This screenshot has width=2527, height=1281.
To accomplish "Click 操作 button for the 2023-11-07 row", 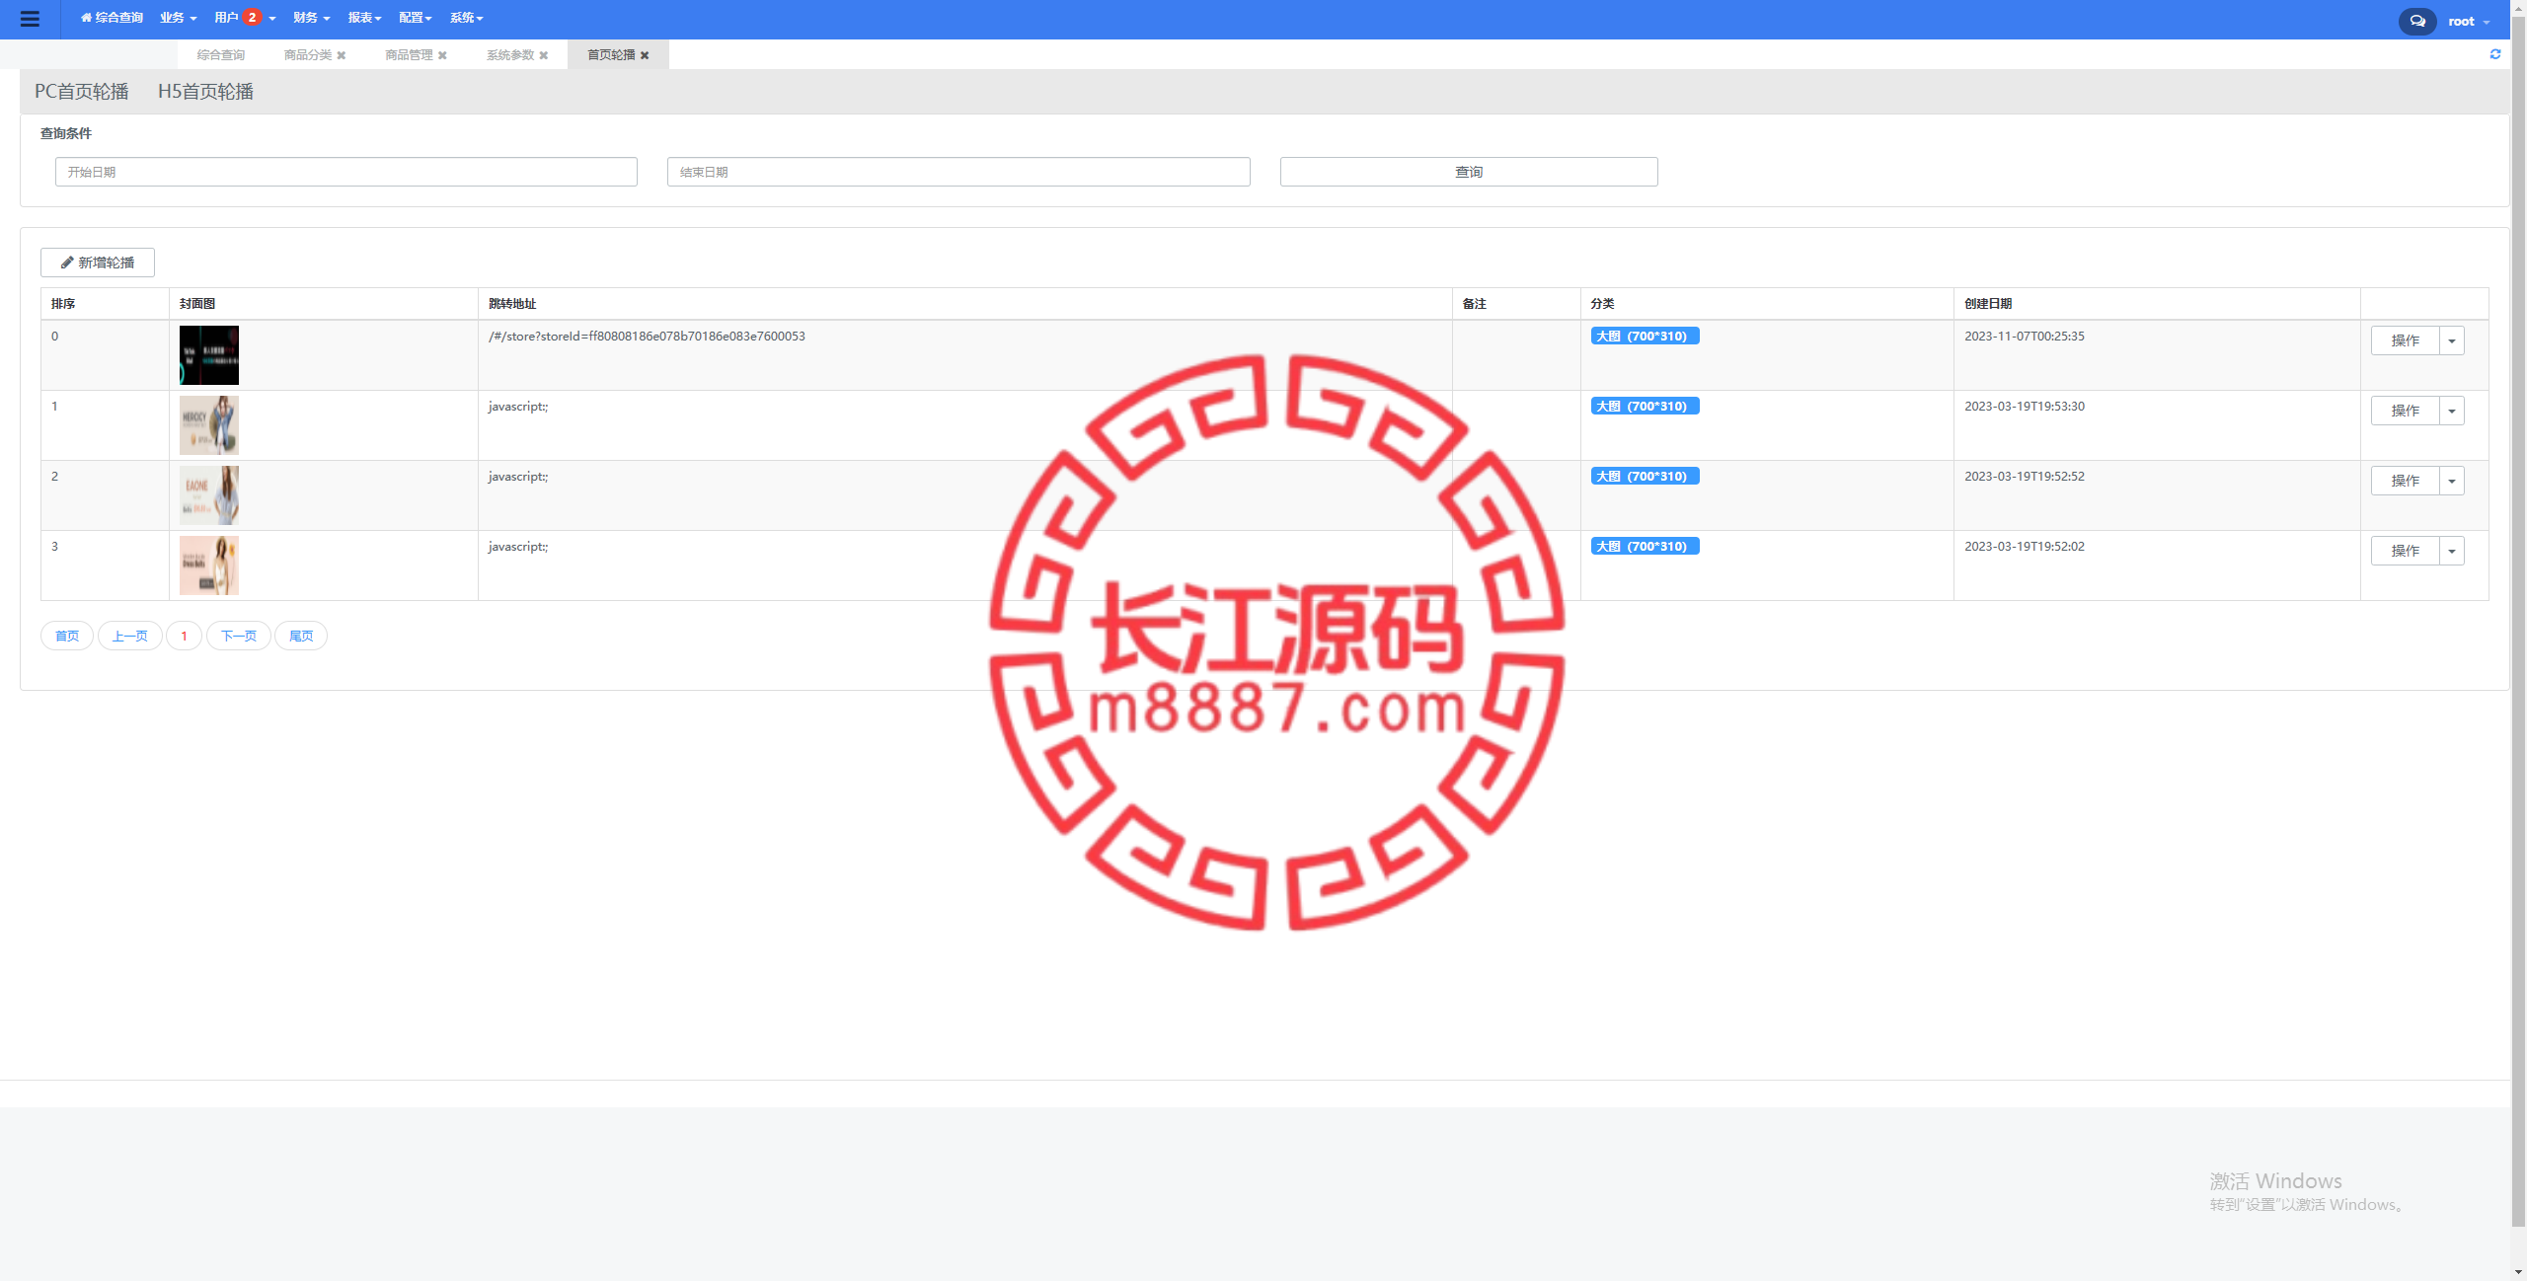I will tap(2405, 340).
